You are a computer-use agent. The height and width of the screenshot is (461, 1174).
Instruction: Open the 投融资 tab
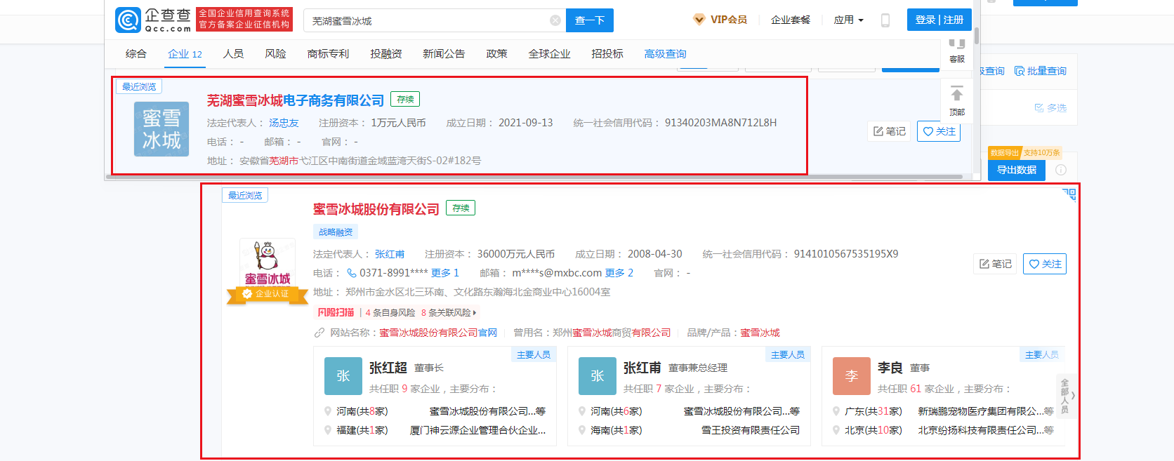[386, 54]
